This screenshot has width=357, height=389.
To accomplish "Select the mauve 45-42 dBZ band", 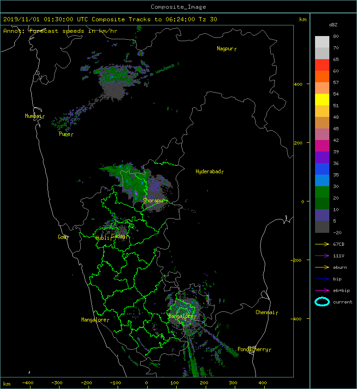I will [322, 134].
